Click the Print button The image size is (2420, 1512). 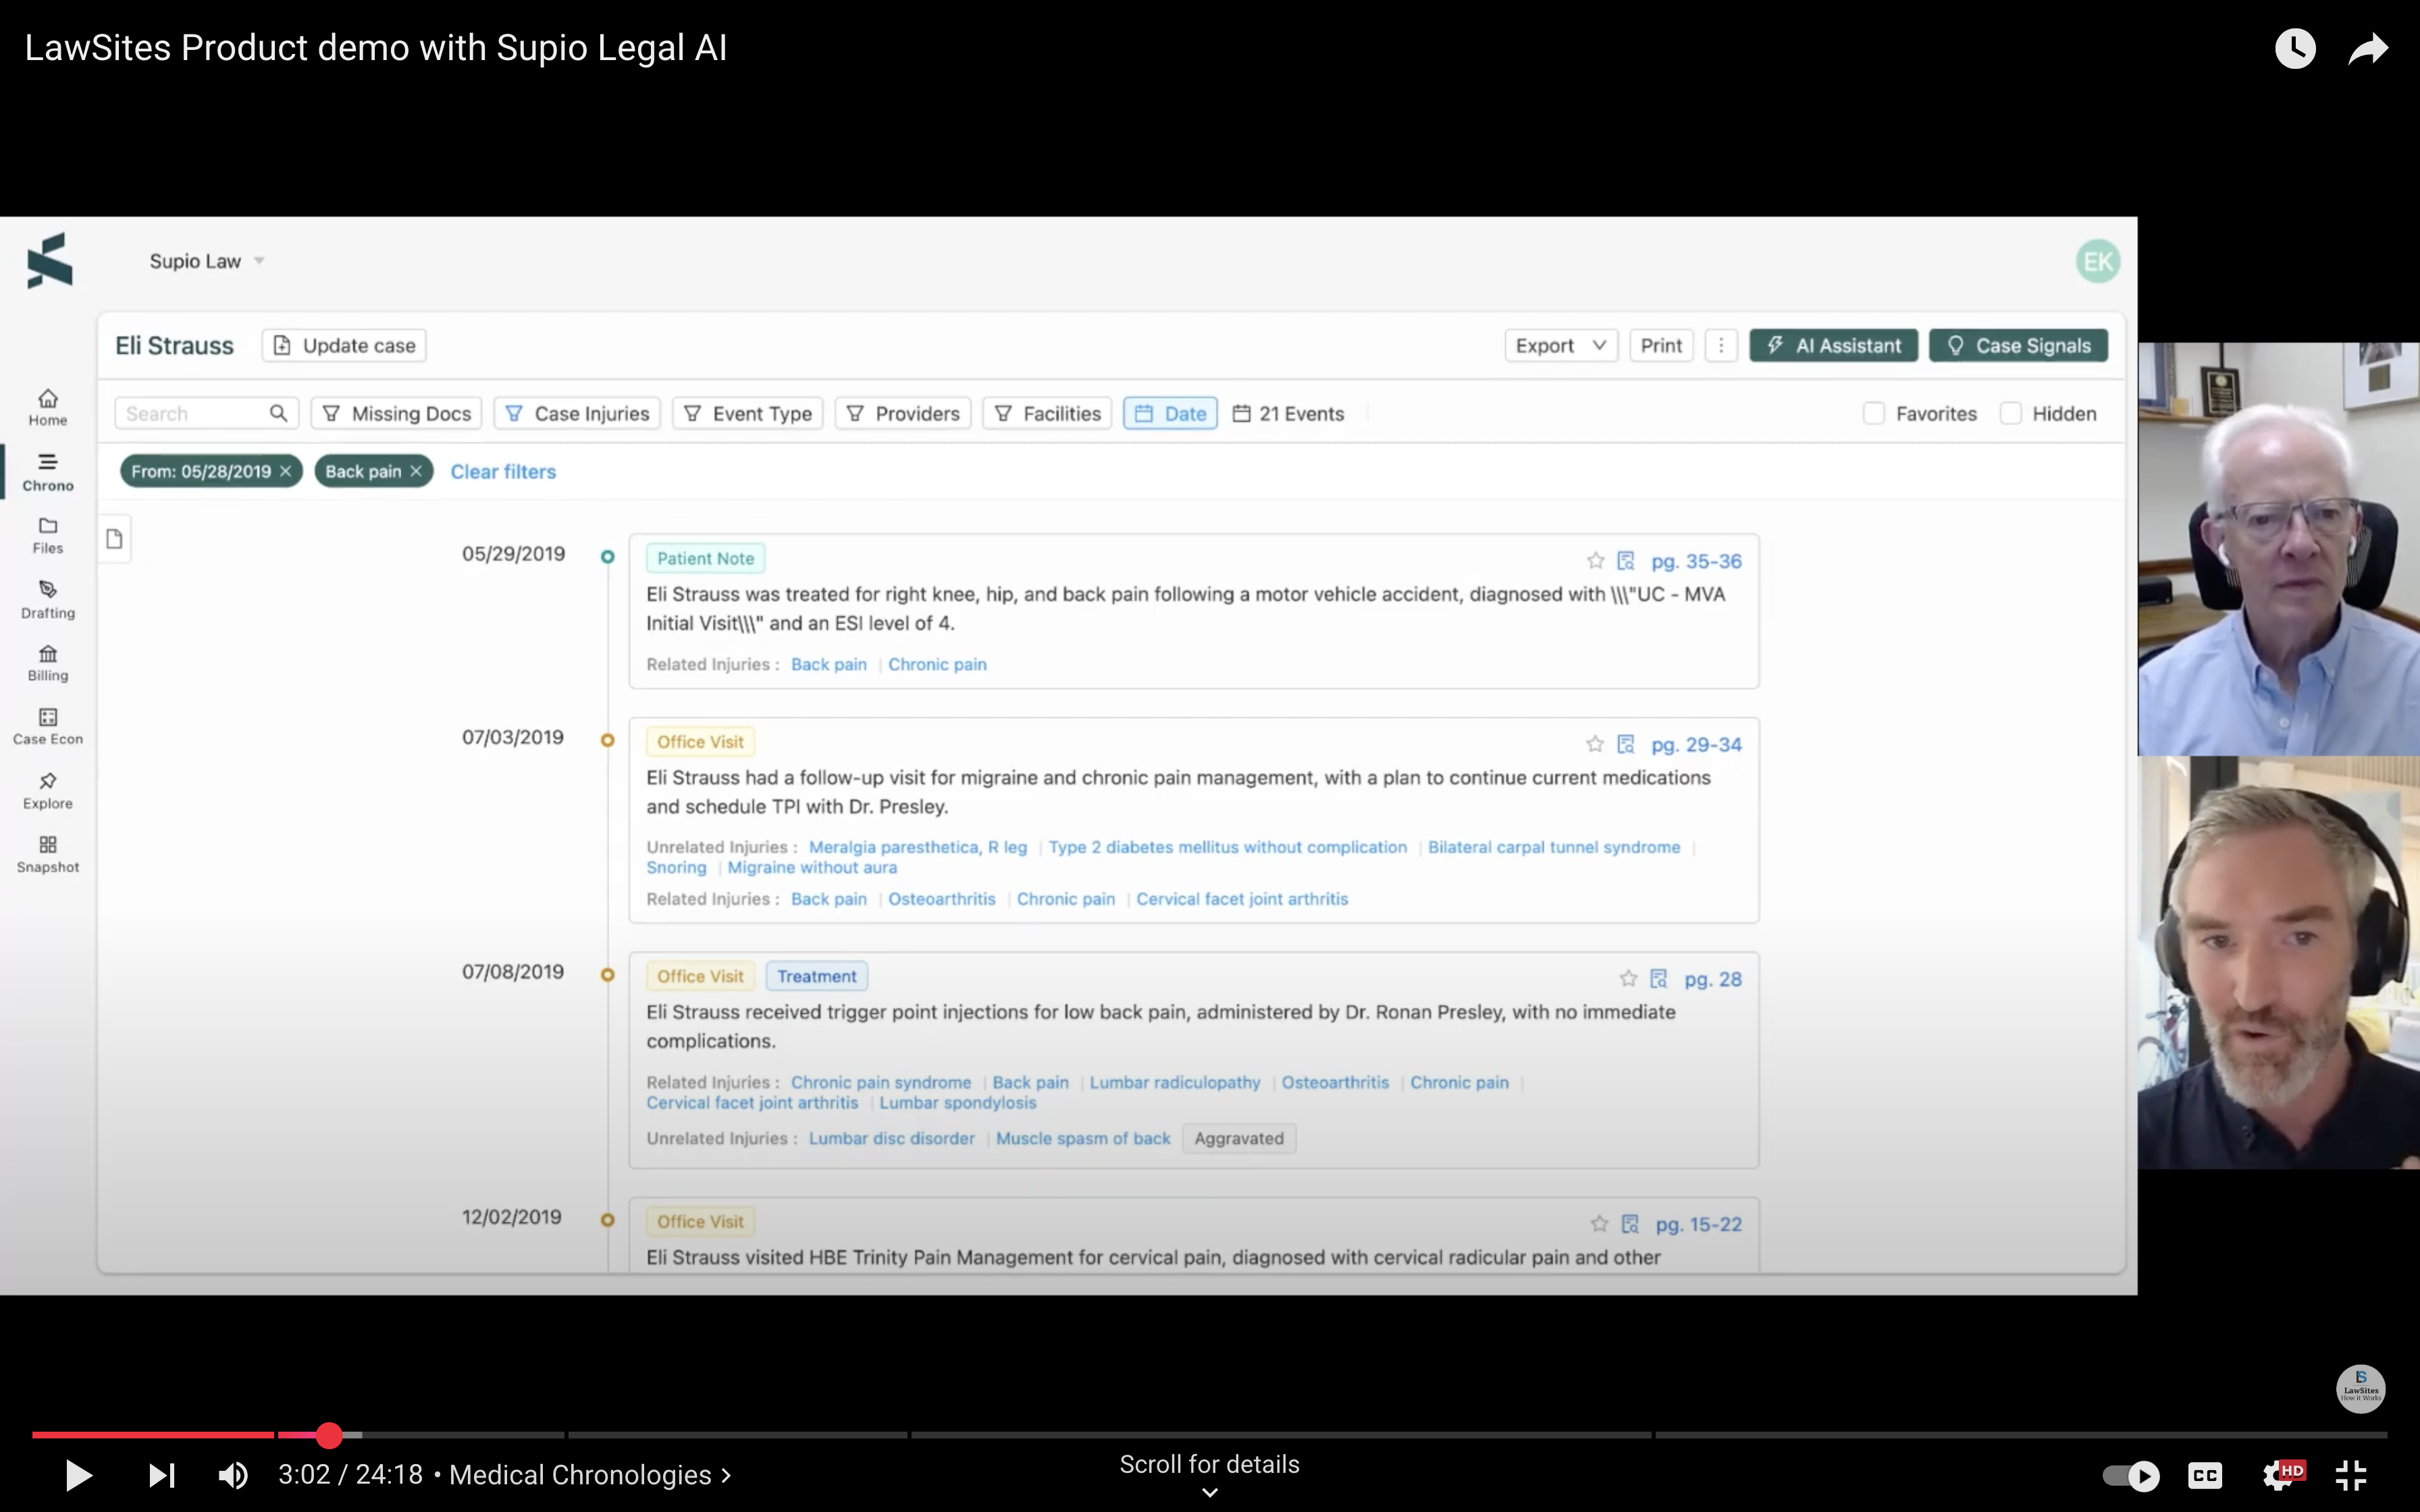tap(1661, 345)
